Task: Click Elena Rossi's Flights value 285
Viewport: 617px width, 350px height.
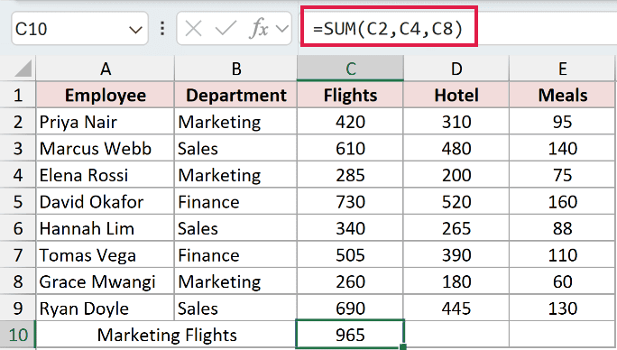Action: tap(350, 175)
